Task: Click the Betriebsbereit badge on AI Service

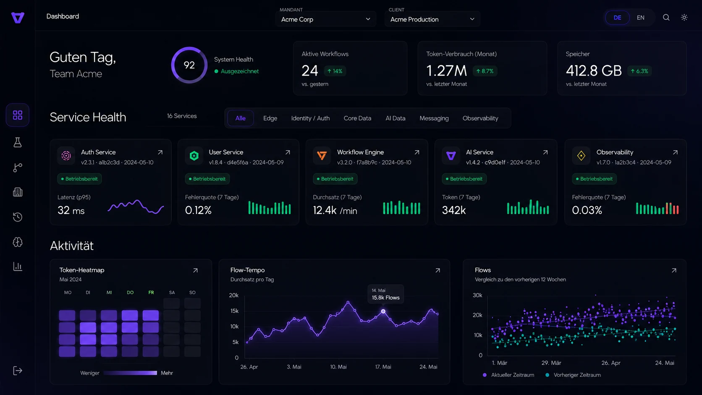Action: click(464, 179)
